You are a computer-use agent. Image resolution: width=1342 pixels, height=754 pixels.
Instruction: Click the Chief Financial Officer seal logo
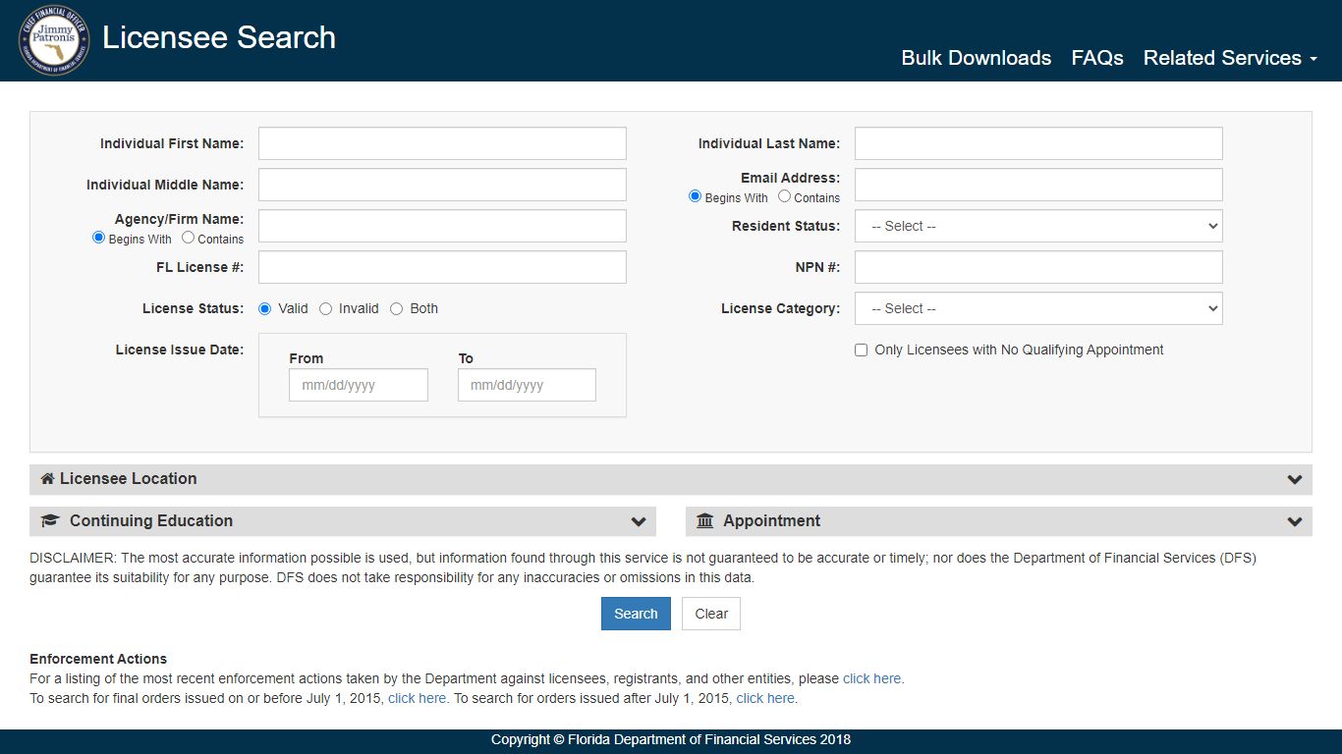54,40
